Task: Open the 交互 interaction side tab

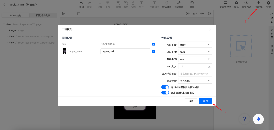Action: (271, 34)
